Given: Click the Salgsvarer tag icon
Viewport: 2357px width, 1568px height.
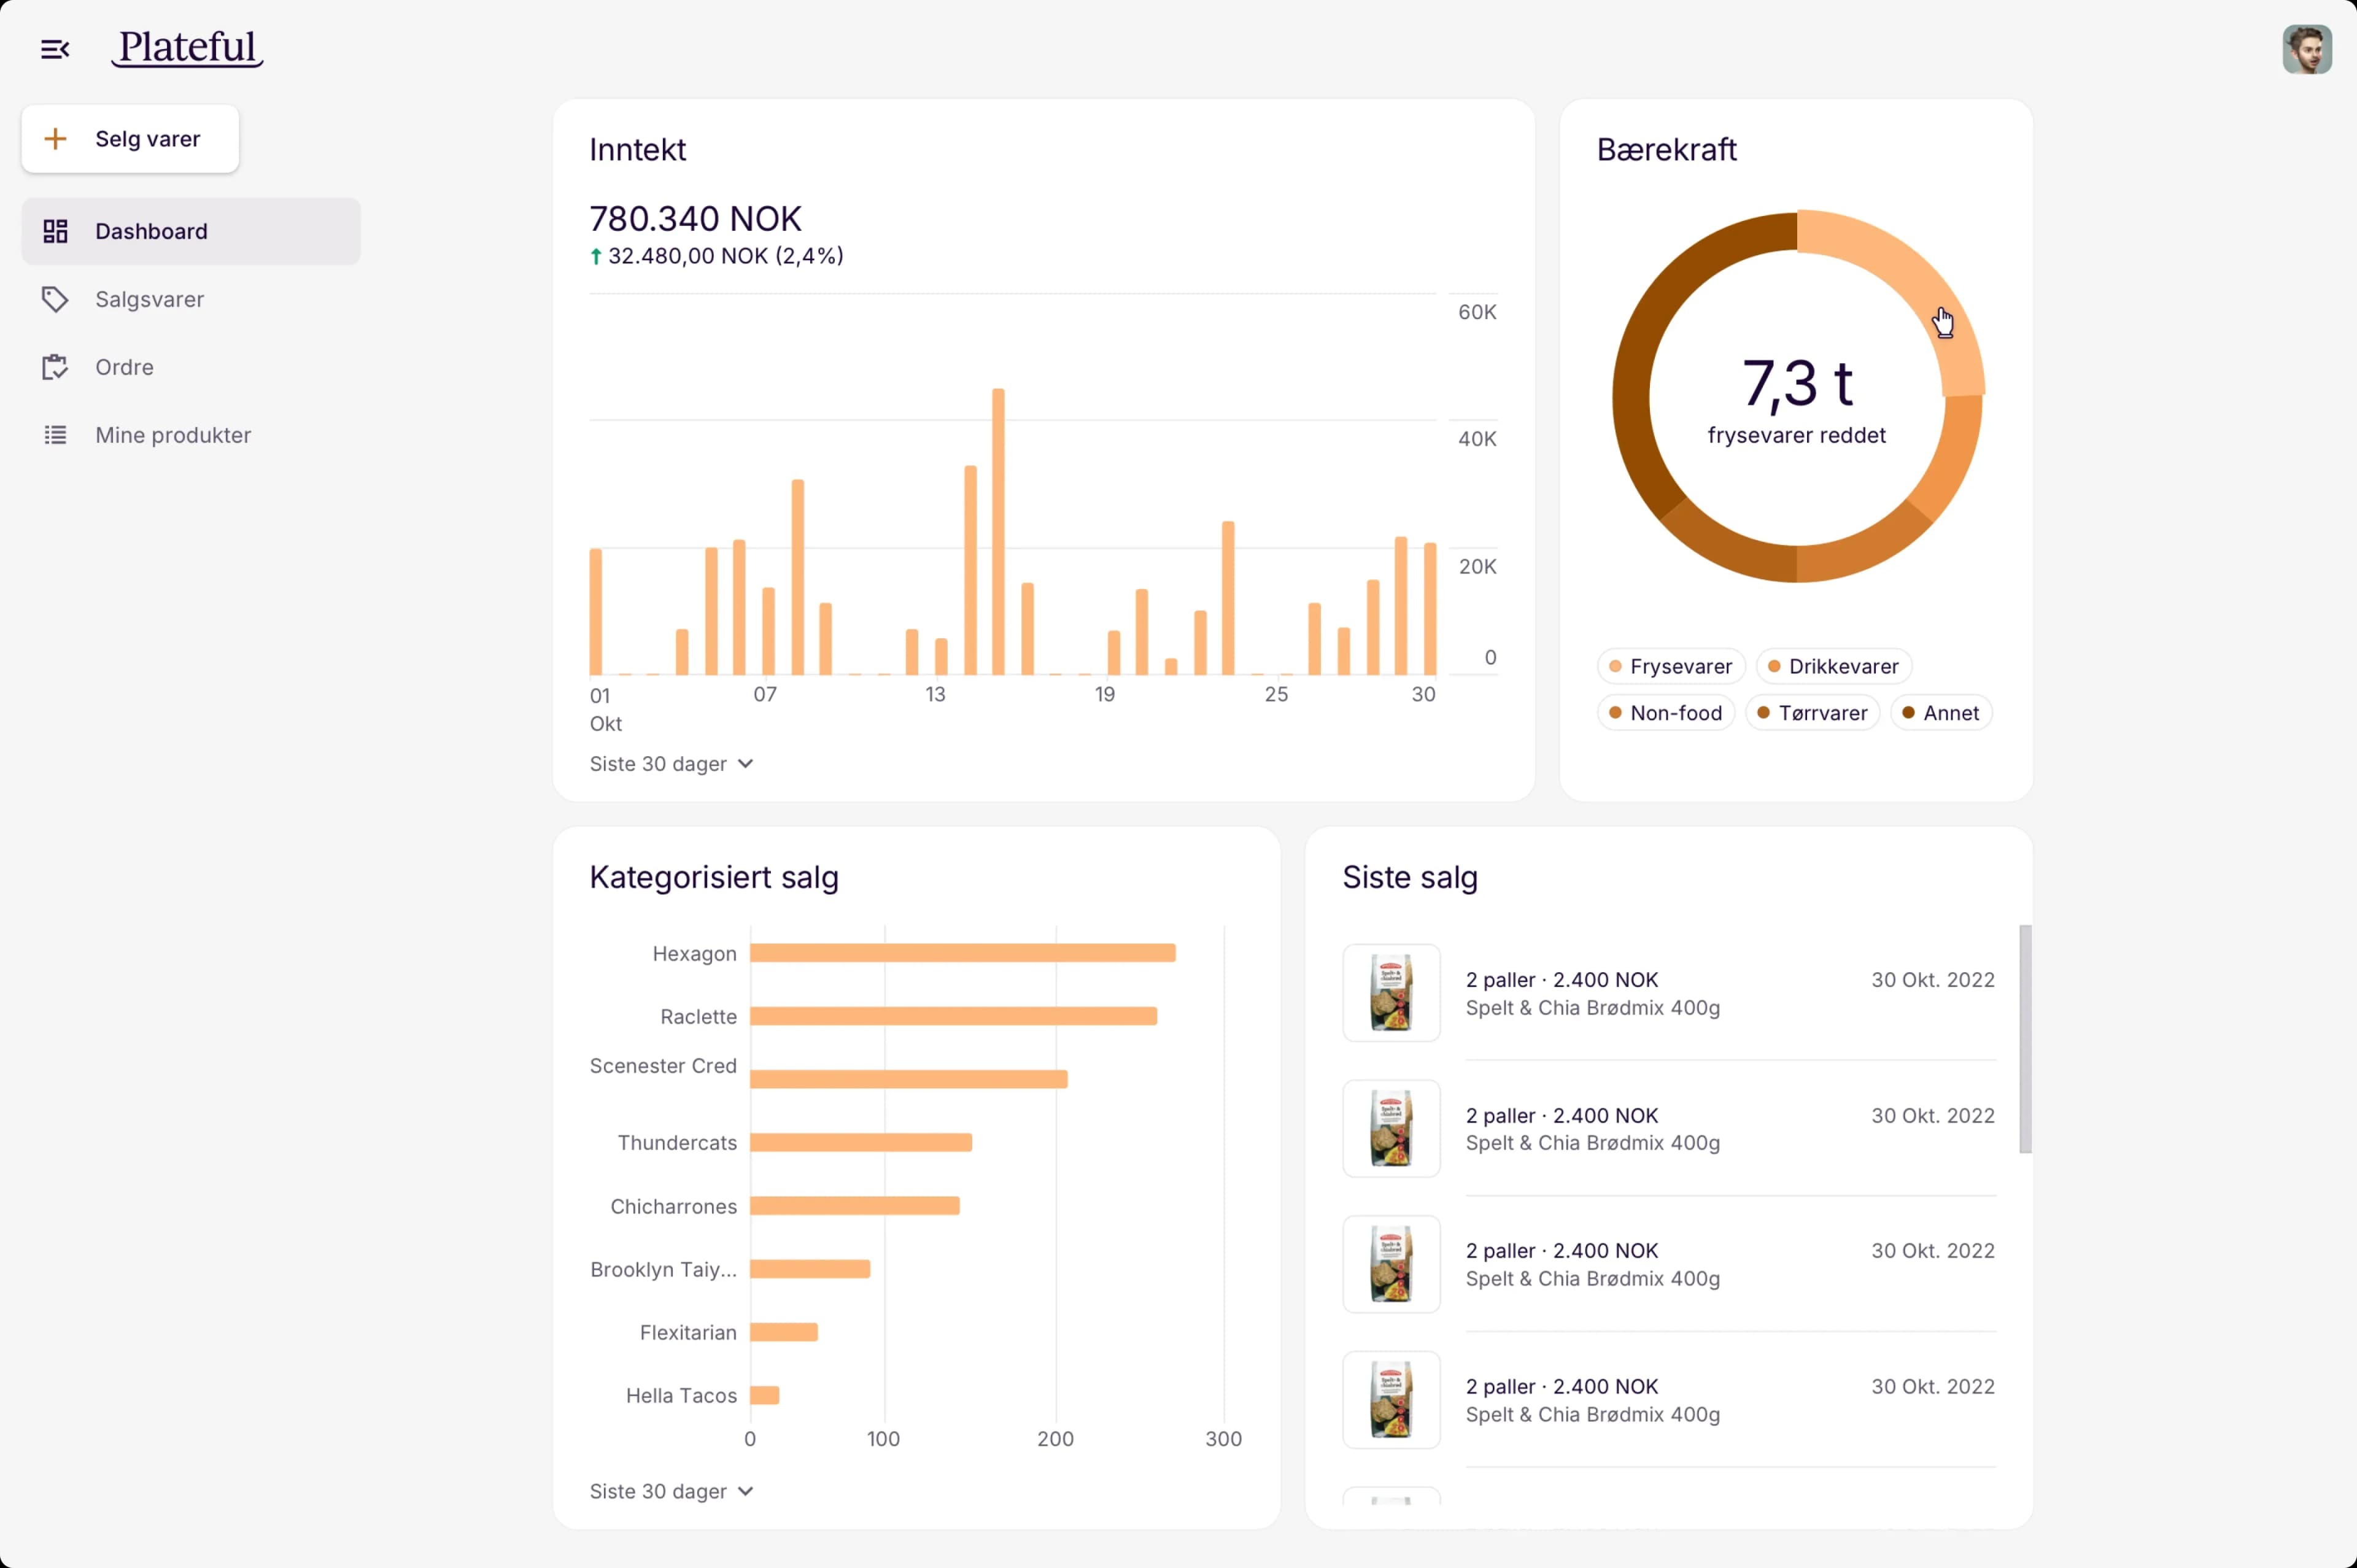Looking at the screenshot, I should click(55, 299).
